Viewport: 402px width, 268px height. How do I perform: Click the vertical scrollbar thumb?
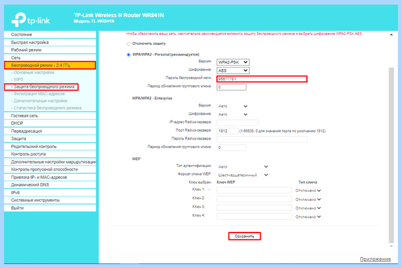click(391, 155)
